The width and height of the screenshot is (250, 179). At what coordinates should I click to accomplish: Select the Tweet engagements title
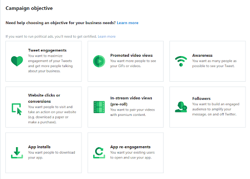[47, 50]
